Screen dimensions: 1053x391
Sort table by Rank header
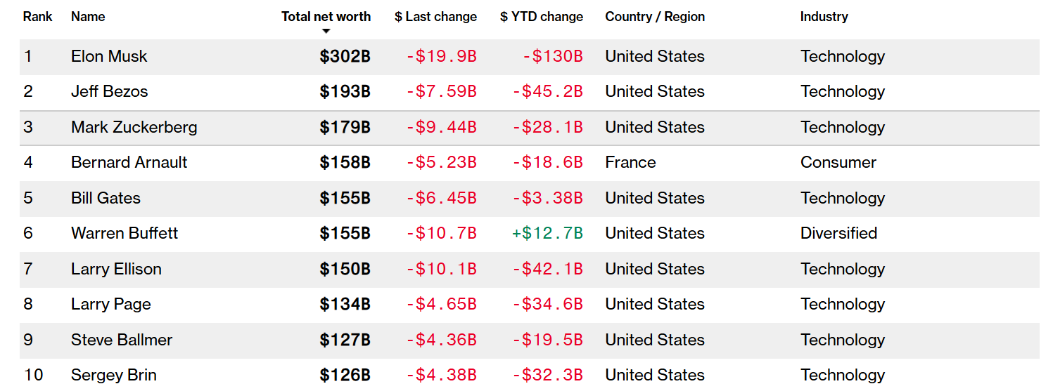pyautogui.click(x=37, y=17)
